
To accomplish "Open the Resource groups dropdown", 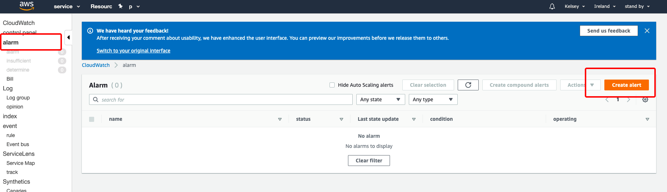I will [x=101, y=7].
